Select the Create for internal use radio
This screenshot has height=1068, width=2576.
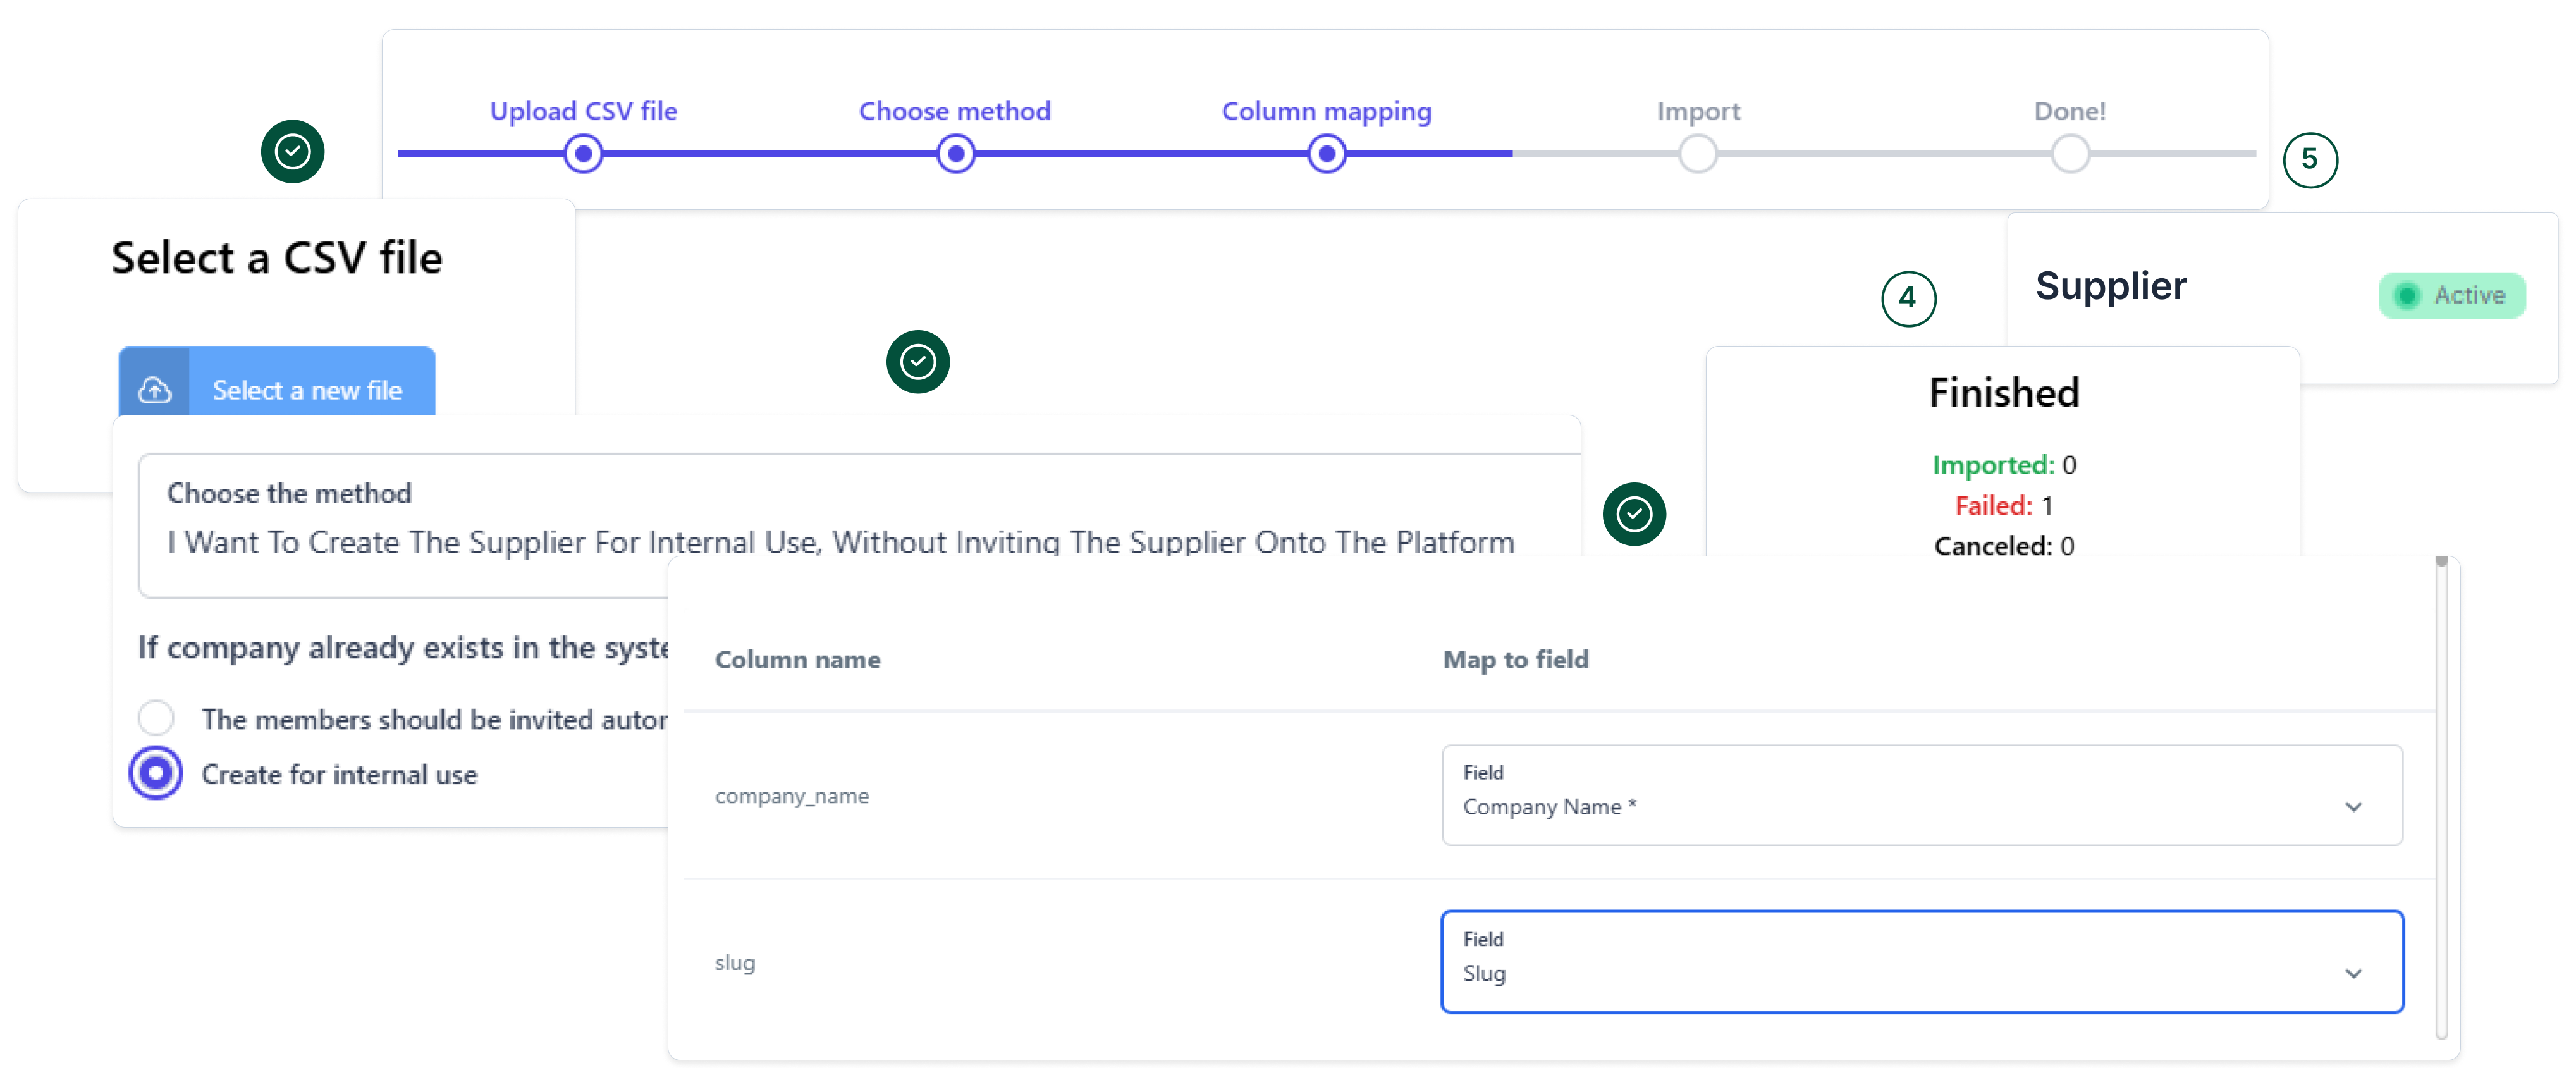point(156,773)
